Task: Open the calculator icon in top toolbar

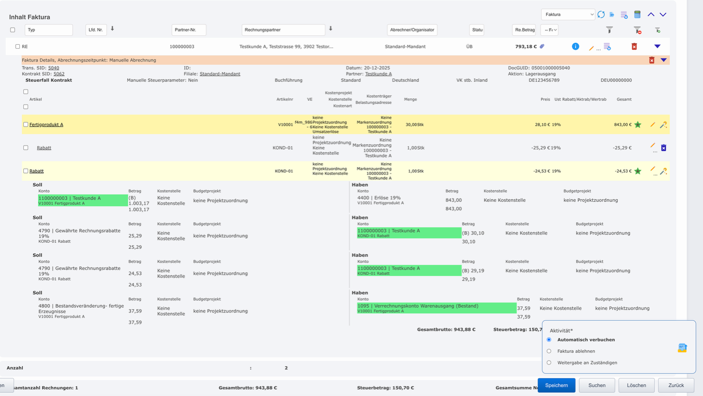Action: tap(637, 14)
